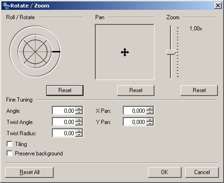Decrease Twist Angle with the down arrow
This screenshot has width=224, height=183.
tap(79, 124)
